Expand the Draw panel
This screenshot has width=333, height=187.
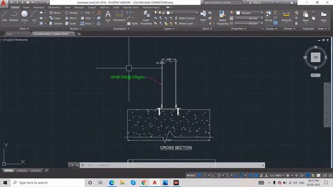[24, 29]
